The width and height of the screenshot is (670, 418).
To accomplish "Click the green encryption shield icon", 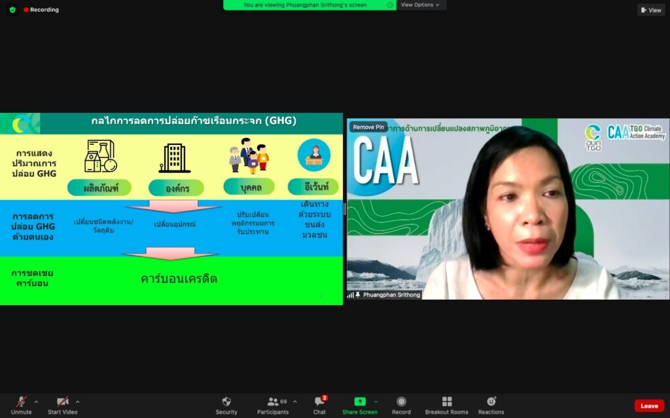I will click(x=11, y=9).
